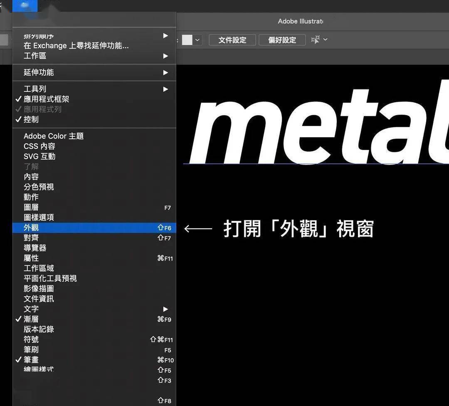Image resolution: width=449 pixels, height=406 pixels.
Task: Toggle the 漸層 panel checkmark item
Action: 94,319
